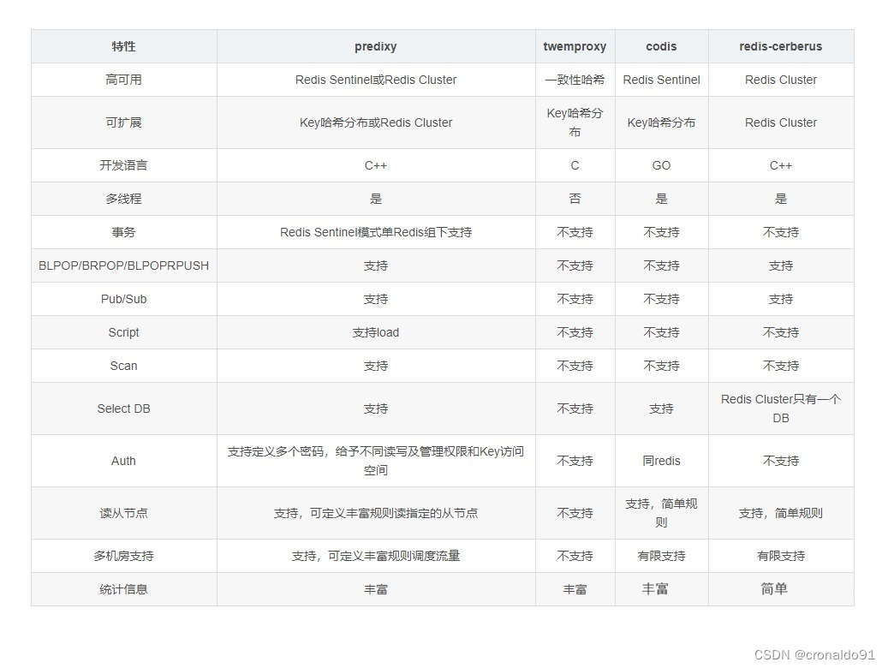Click the predixy column header
This screenshot has width=888, height=668.
(375, 46)
